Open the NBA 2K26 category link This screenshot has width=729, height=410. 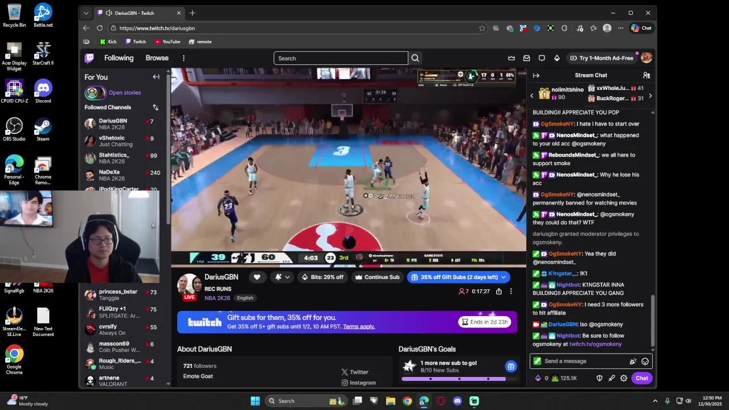click(x=218, y=298)
